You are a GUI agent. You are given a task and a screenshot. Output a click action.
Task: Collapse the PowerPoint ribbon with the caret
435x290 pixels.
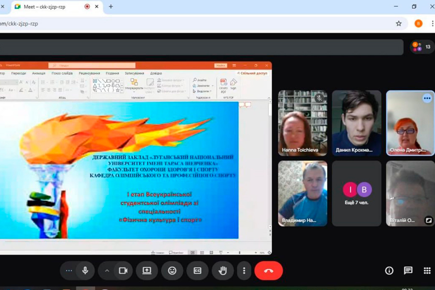pos(269,98)
